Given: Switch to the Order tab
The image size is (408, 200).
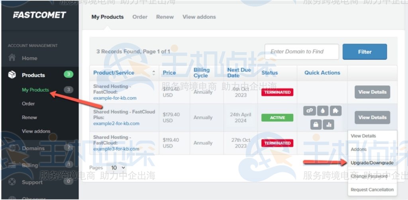Looking at the screenshot, I should (x=140, y=17).
